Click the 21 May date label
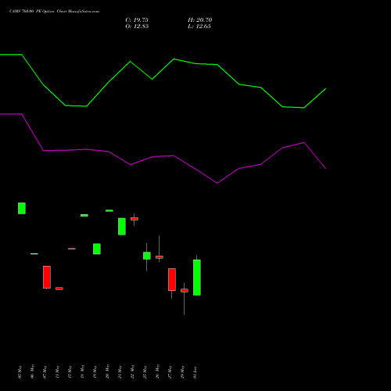Screen dimensions: 391x391 120,372
